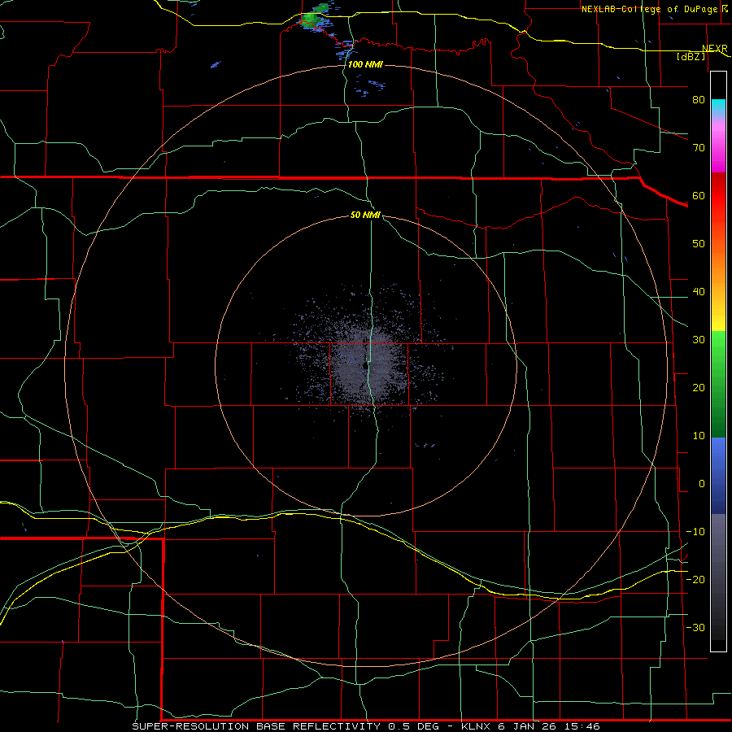Click the 6 JAN 26 15:46 timestamp
Viewport: 732px width, 732px height.
pyautogui.click(x=551, y=726)
